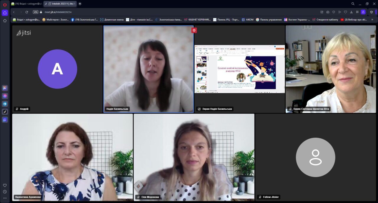The width and height of the screenshot is (378, 203).
Task: Go back to previous page
Action: pyautogui.click(x=14, y=12)
